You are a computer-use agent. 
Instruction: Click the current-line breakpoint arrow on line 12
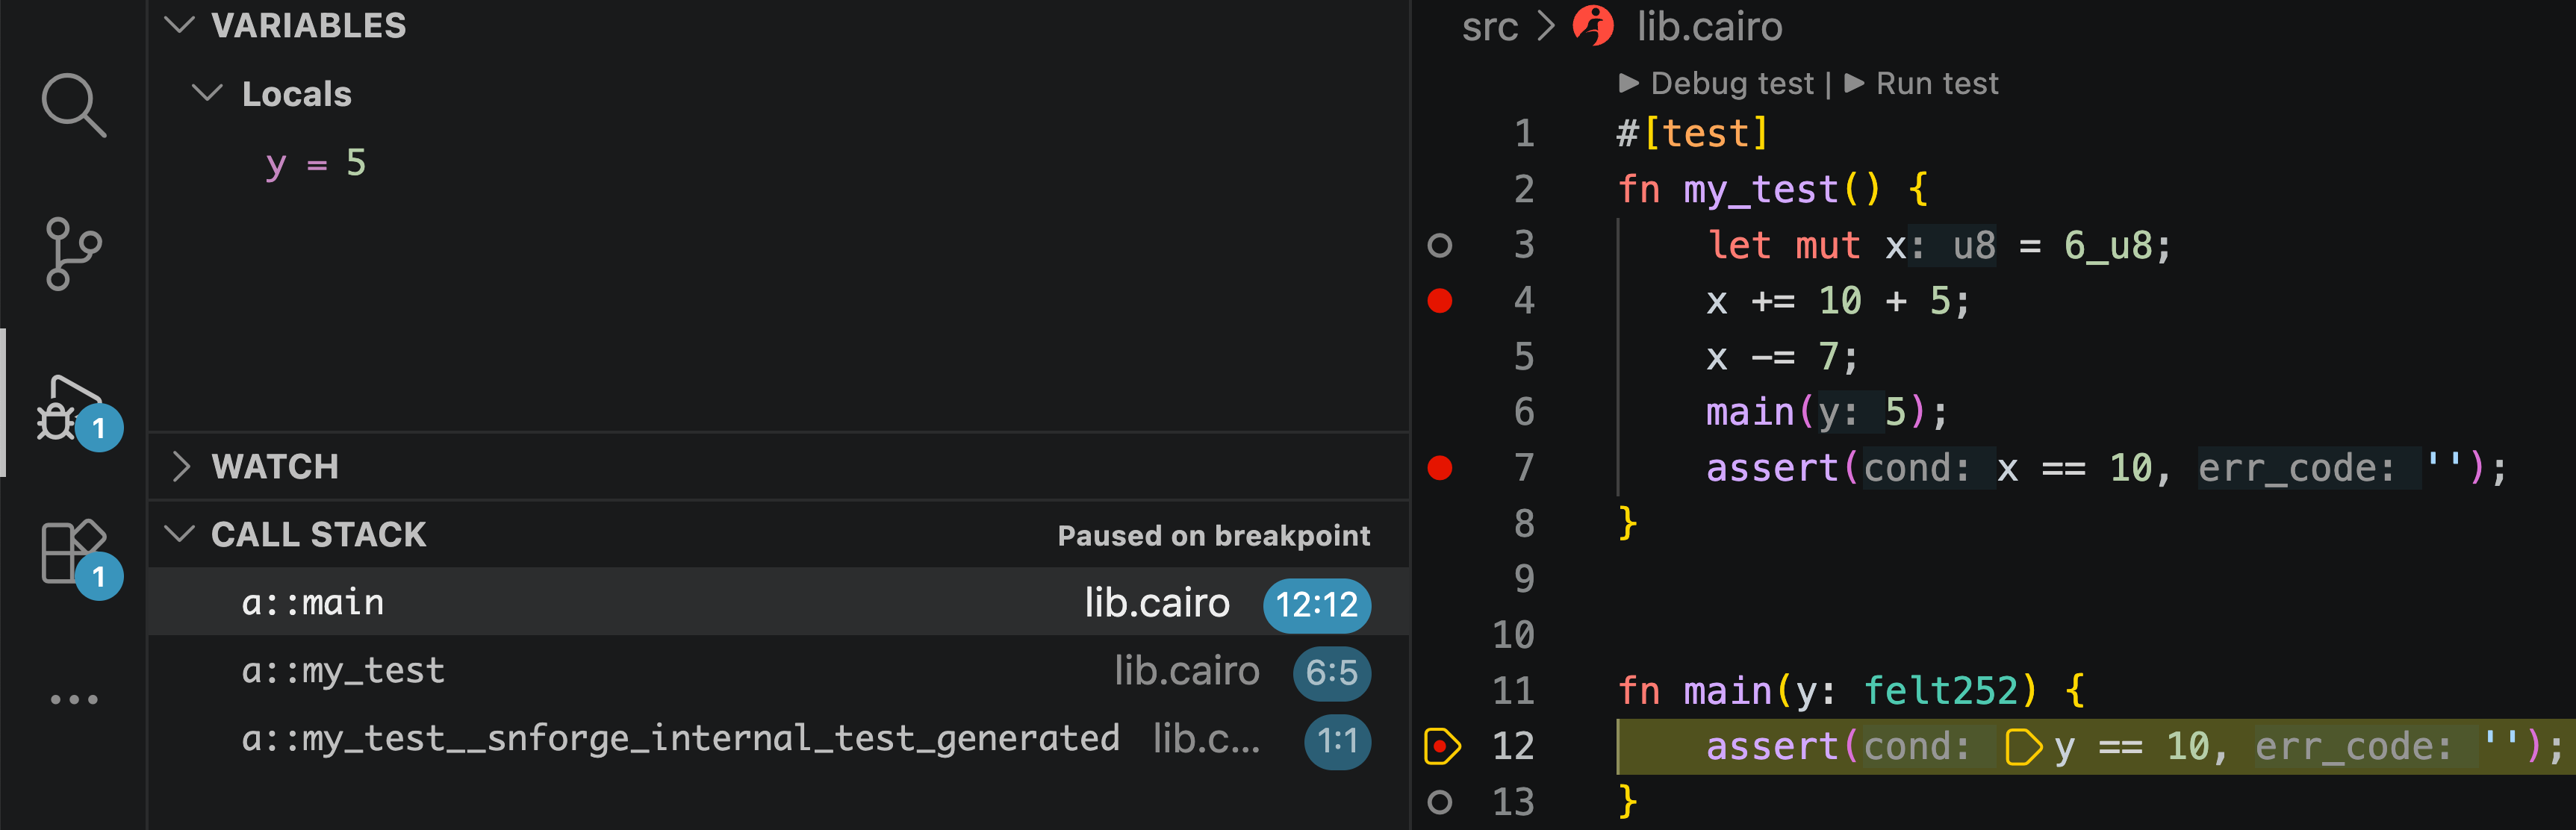pos(1441,746)
